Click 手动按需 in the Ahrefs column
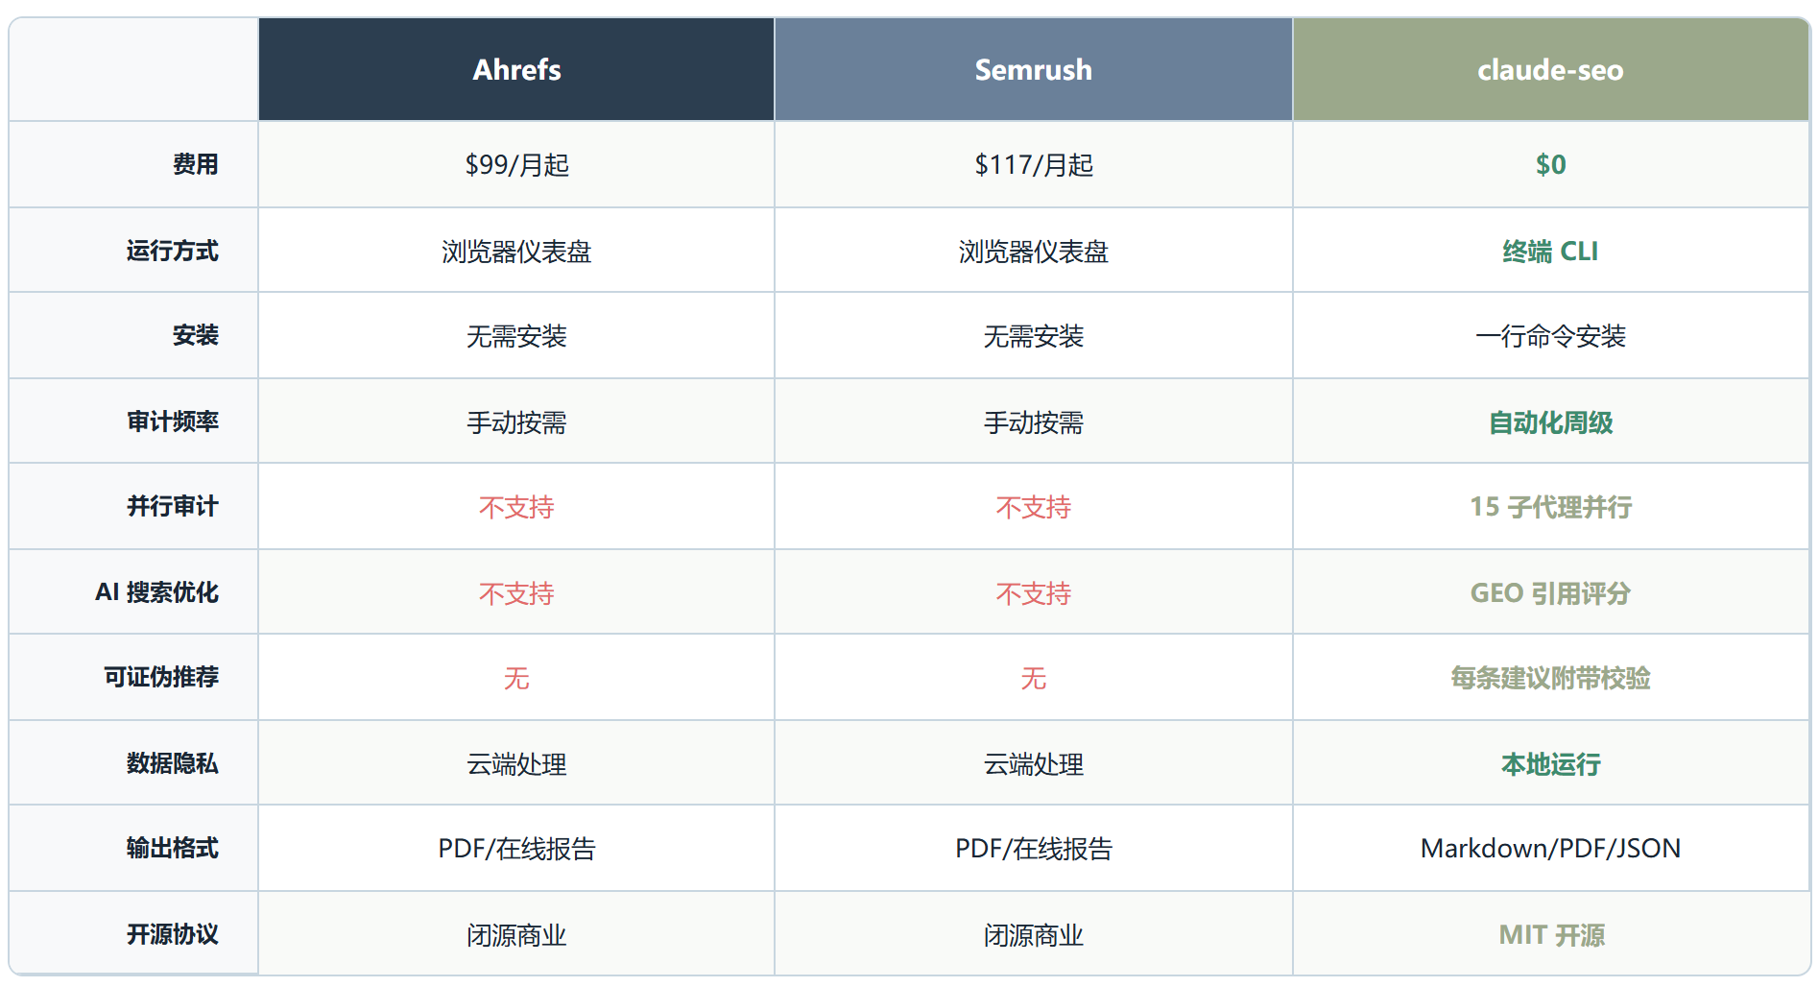Image resolution: width=1818 pixels, height=987 pixels. [516, 422]
